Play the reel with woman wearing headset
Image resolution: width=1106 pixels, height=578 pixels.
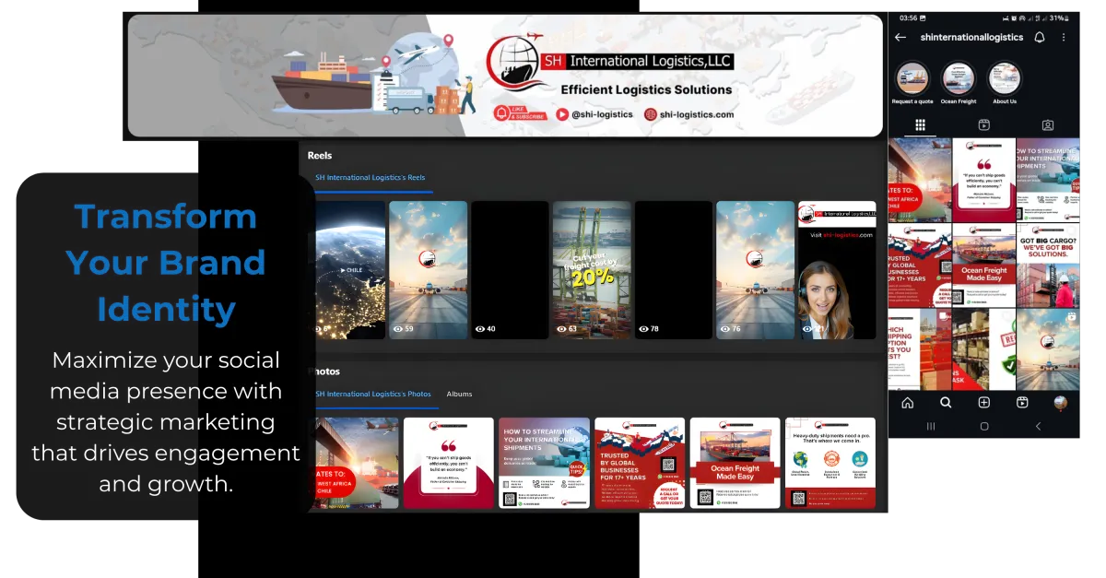coord(837,270)
